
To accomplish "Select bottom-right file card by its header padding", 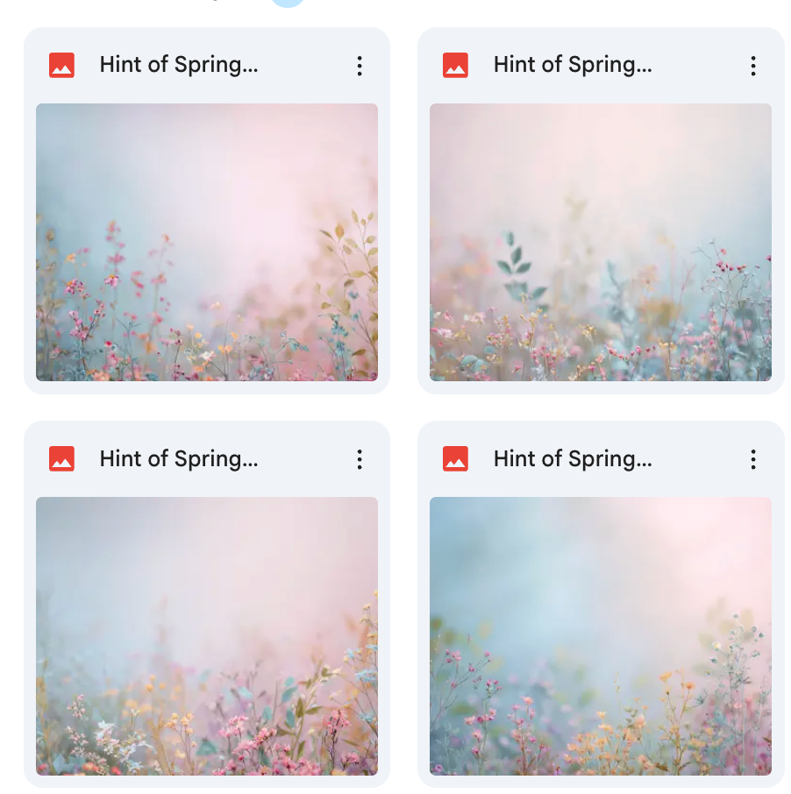I will coord(697,459).
